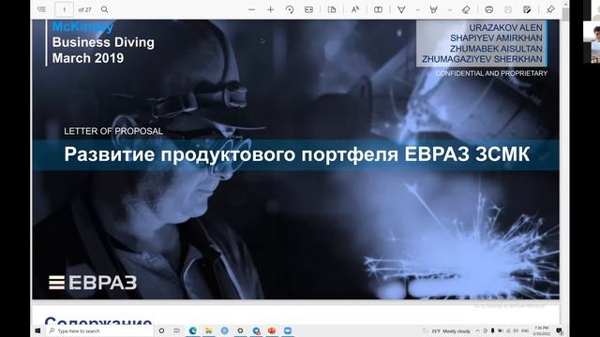Open the taskbar clock and date
This screenshot has width=600, height=337.
point(542,330)
